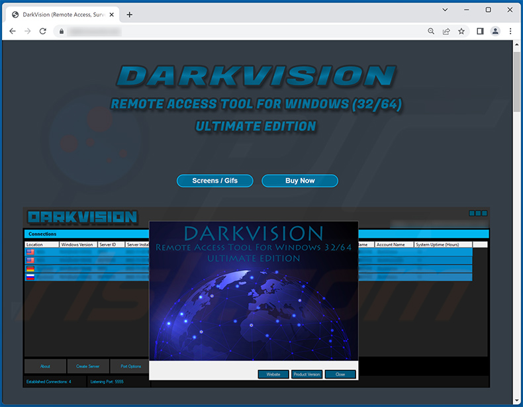Open the Screens / Gifs page
This screenshot has width=523, height=407.
tap(214, 181)
